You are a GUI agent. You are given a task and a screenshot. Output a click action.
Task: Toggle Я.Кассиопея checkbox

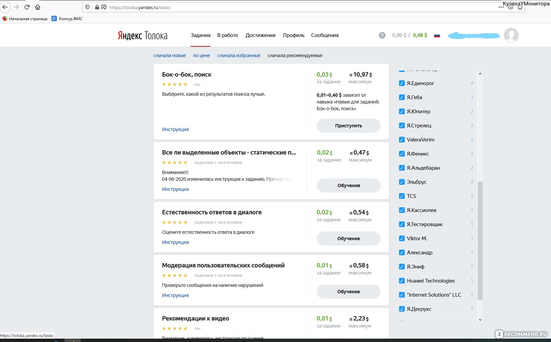coord(402,210)
